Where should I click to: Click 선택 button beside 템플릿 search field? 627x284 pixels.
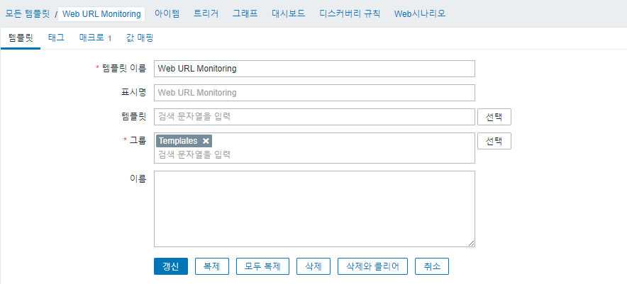(494, 117)
